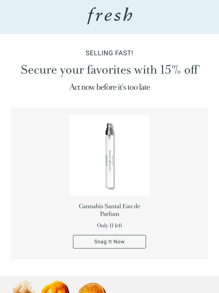The width and height of the screenshot is (219, 293).
Task: Click the silver cap collar of the bottle
Action: click(109, 132)
